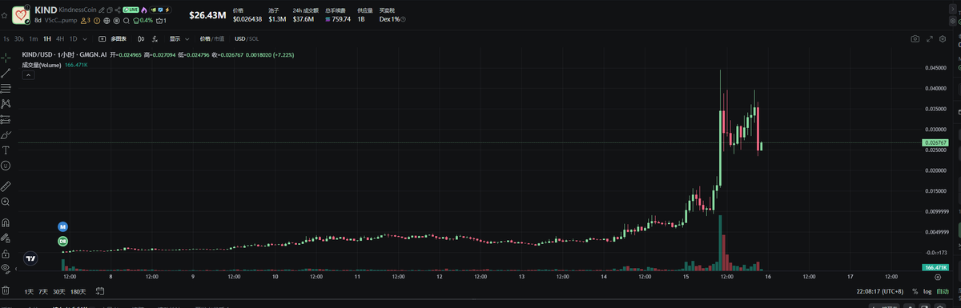This screenshot has height=308, width=961.
Task: View the holders count icon showing 3
Action: pos(86,20)
